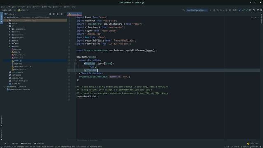Click the Git commit checkmark icon
The width and height of the screenshot is (263, 148).
click(x=243, y=10)
